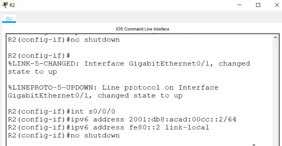
Task: Click the %LINK-5-CHANGED message line
Action: coord(129,64)
